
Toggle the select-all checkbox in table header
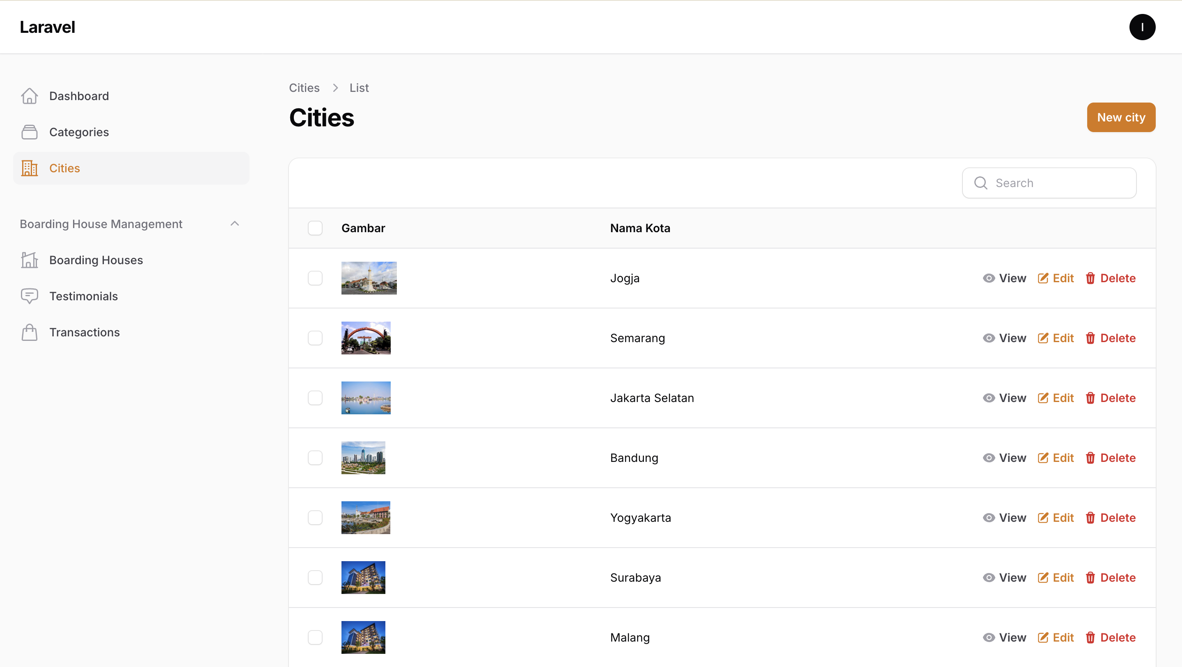(315, 228)
